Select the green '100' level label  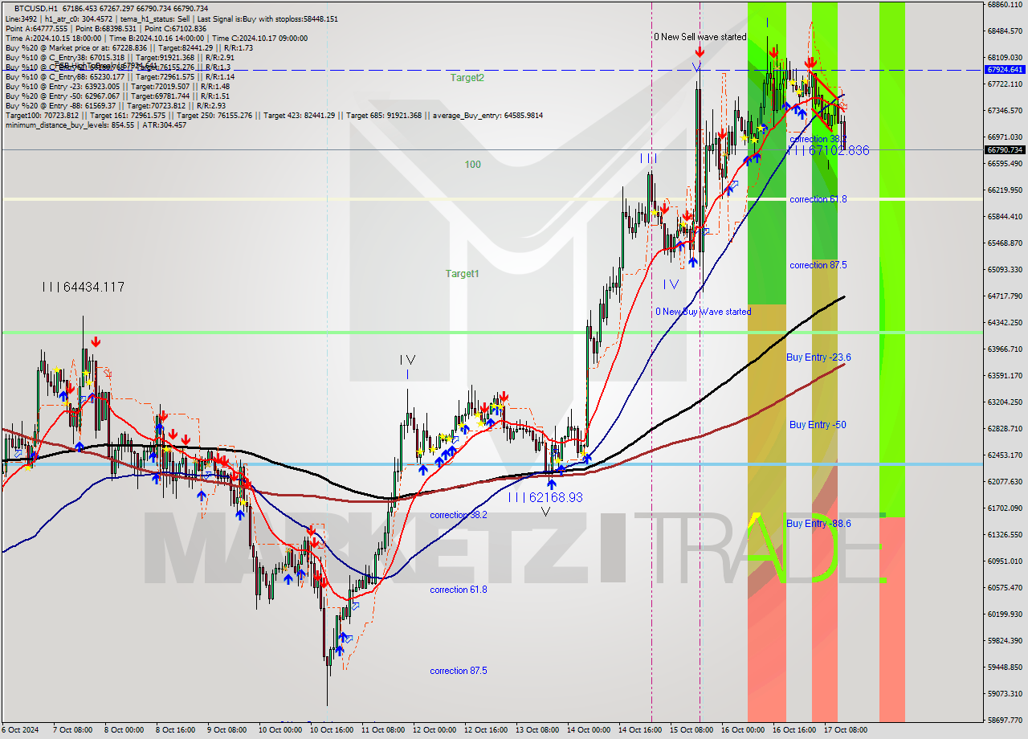click(x=473, y=165)
